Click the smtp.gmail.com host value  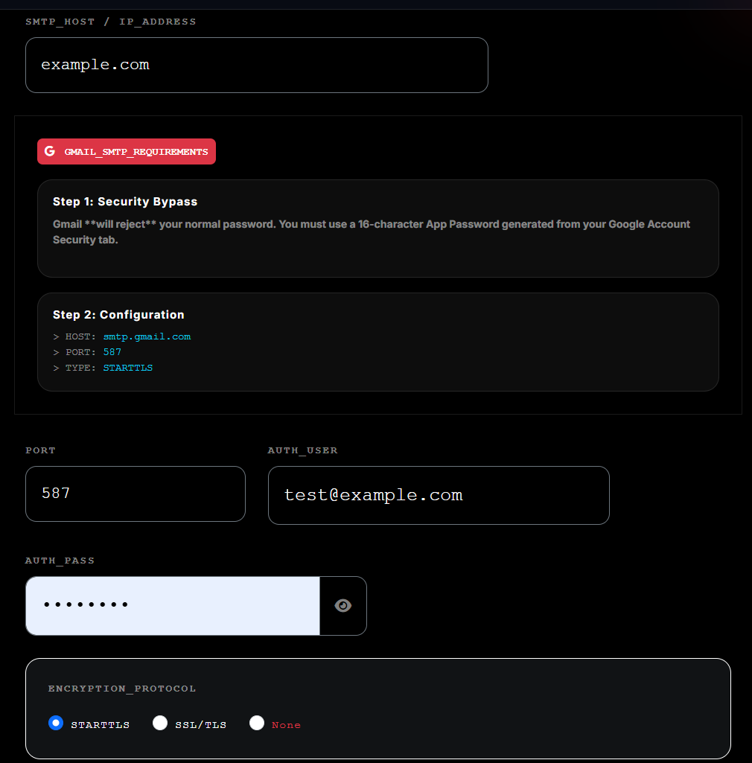click(x=147, y=336)
